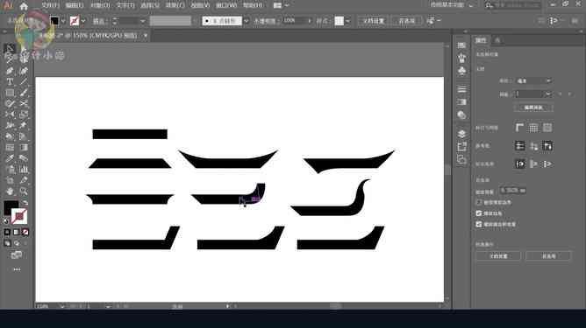Toggle the scale strokes and effects checkbox
586x328 pixels.
click(479, 224)
